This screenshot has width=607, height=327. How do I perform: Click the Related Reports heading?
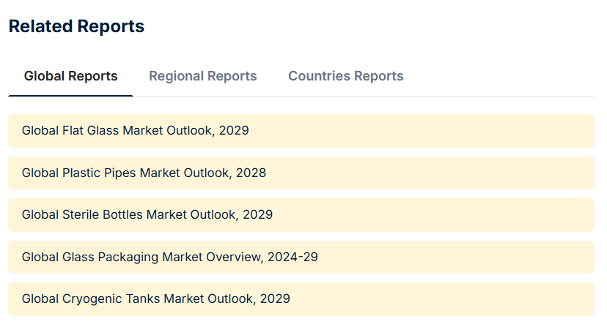(x=76, y=26)
